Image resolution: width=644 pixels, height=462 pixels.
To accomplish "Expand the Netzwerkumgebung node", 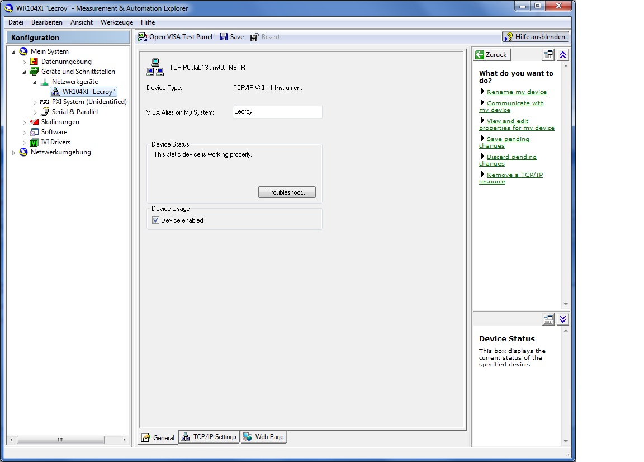I will click(13, 153).
